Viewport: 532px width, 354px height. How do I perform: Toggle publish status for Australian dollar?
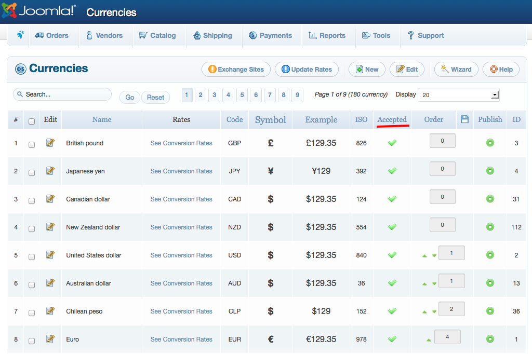pos(490,283)
